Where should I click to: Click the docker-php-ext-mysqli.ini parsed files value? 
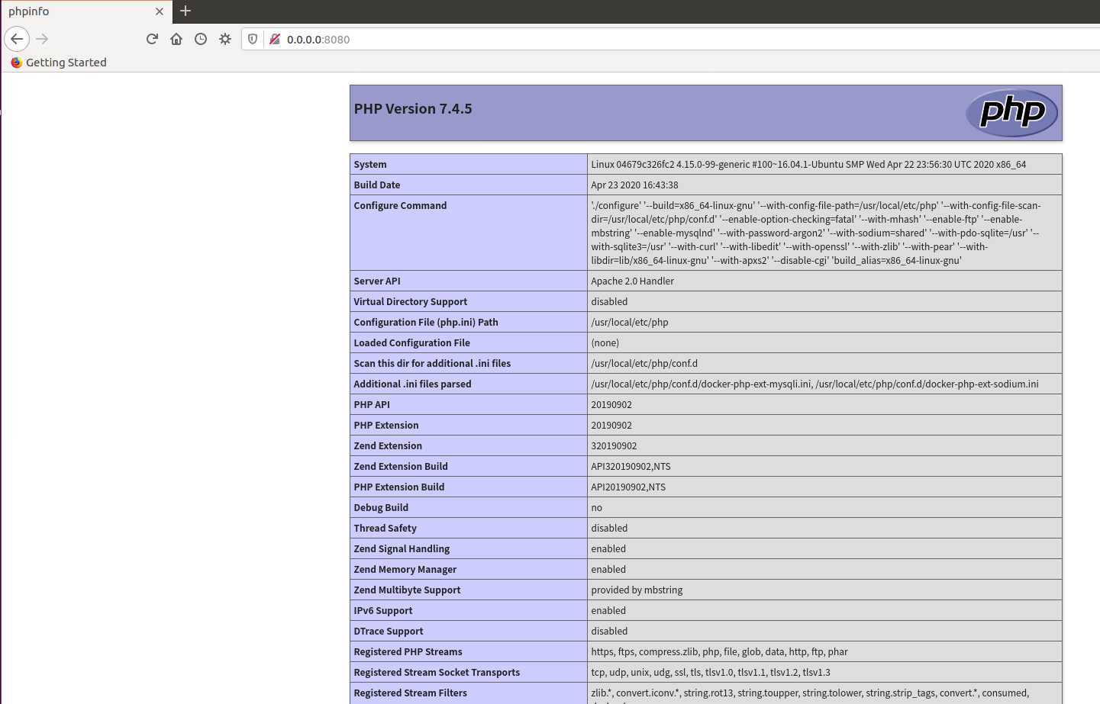point(815,384)
